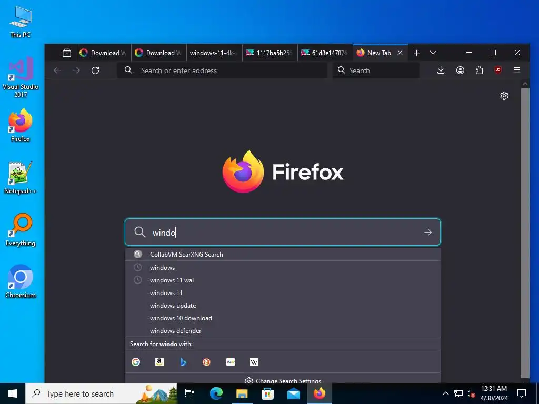Reload the page with refresh icon

pos(95,70)
